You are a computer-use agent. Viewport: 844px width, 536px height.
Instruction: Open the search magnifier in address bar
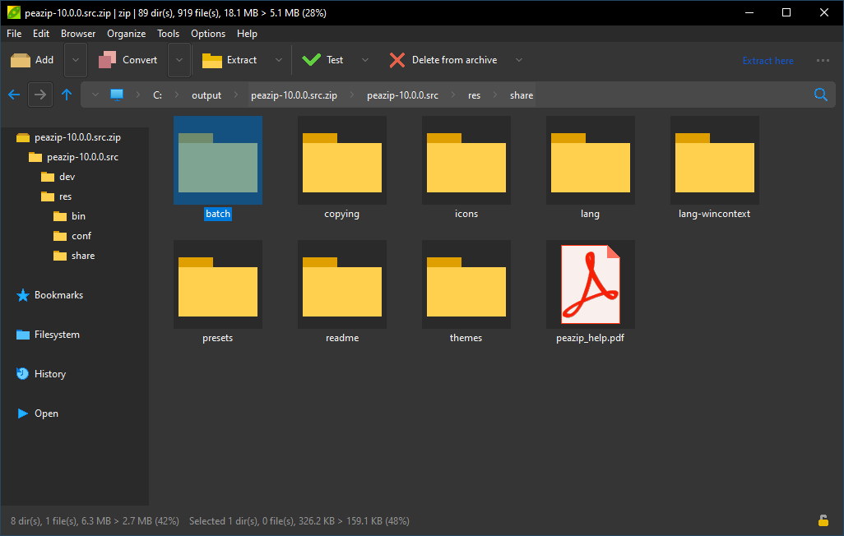[x=820, y=95]
